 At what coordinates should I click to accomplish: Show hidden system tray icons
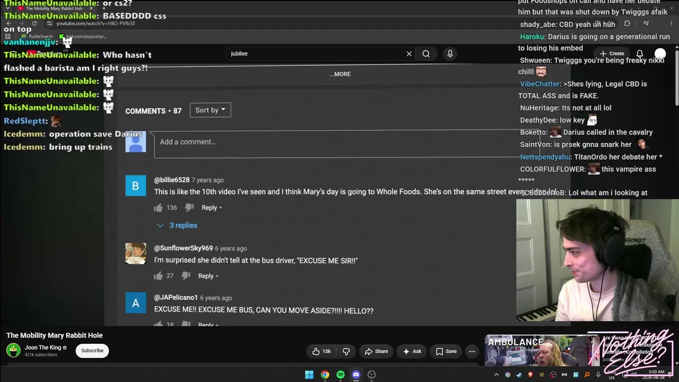[x=497, y=375]
